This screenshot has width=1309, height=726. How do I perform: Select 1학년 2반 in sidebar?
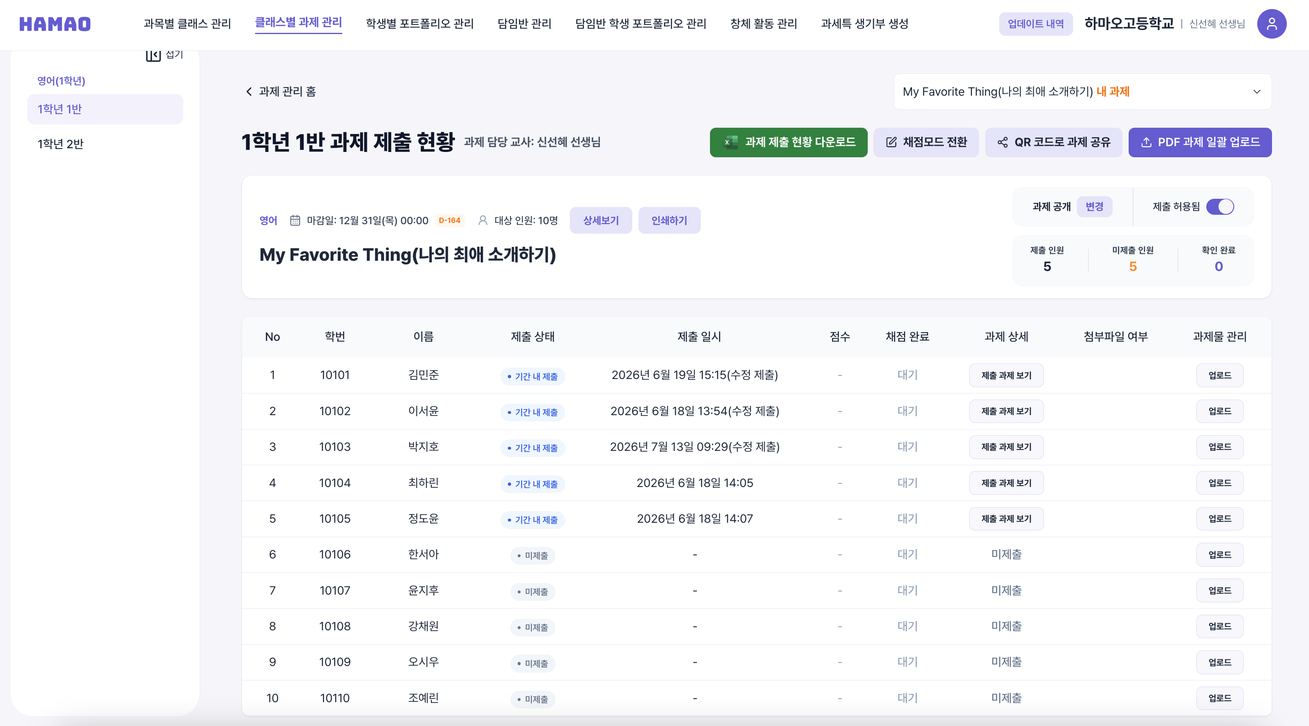pyautogui.click(x=105, y=144)
